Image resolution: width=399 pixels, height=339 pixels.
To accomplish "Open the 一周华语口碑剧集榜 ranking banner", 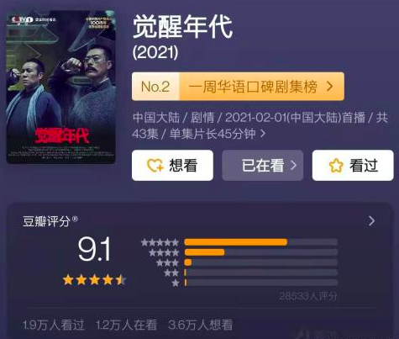I will click(x=238, y=87).
